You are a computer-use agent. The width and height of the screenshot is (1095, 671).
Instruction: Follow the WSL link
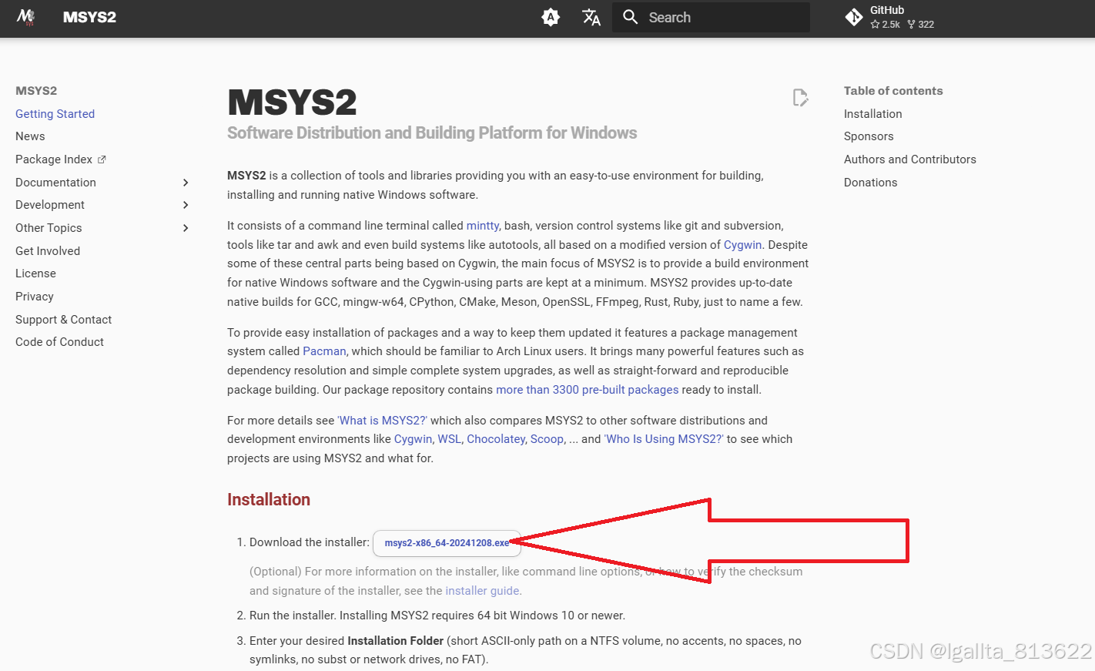point(450,439)
